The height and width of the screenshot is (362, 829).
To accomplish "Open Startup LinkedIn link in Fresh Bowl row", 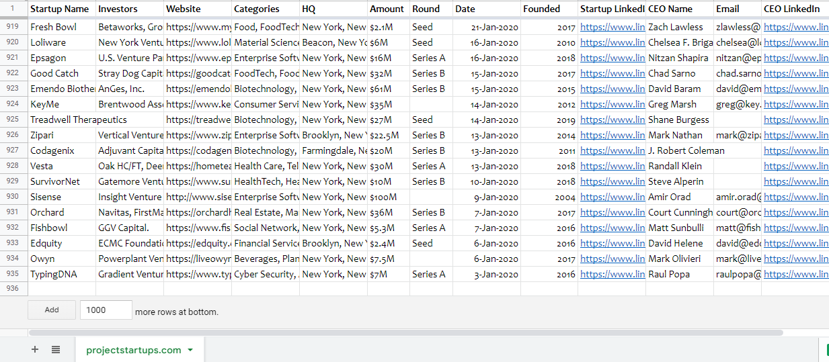I will (613, 27).
